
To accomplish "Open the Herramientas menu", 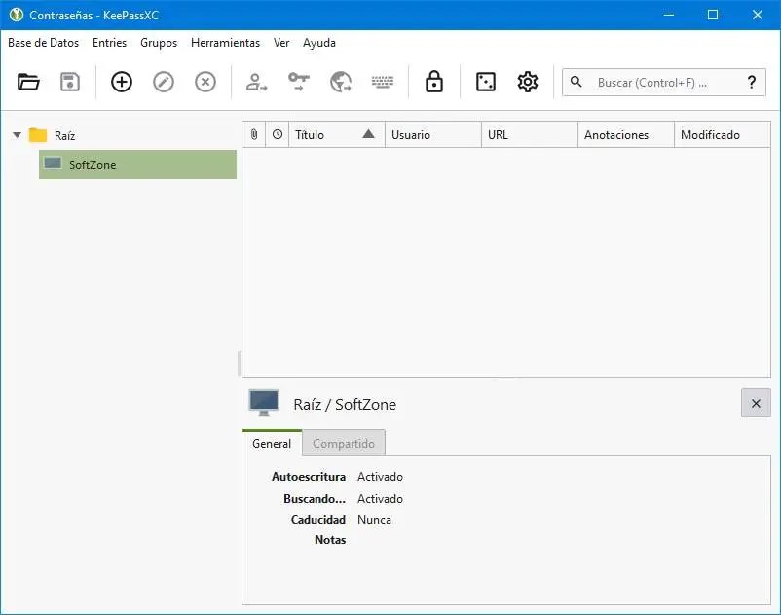I will [x=225, y=43].
